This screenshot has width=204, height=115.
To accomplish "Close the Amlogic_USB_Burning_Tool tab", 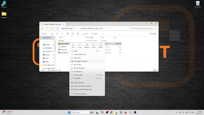I will [63, 24].
